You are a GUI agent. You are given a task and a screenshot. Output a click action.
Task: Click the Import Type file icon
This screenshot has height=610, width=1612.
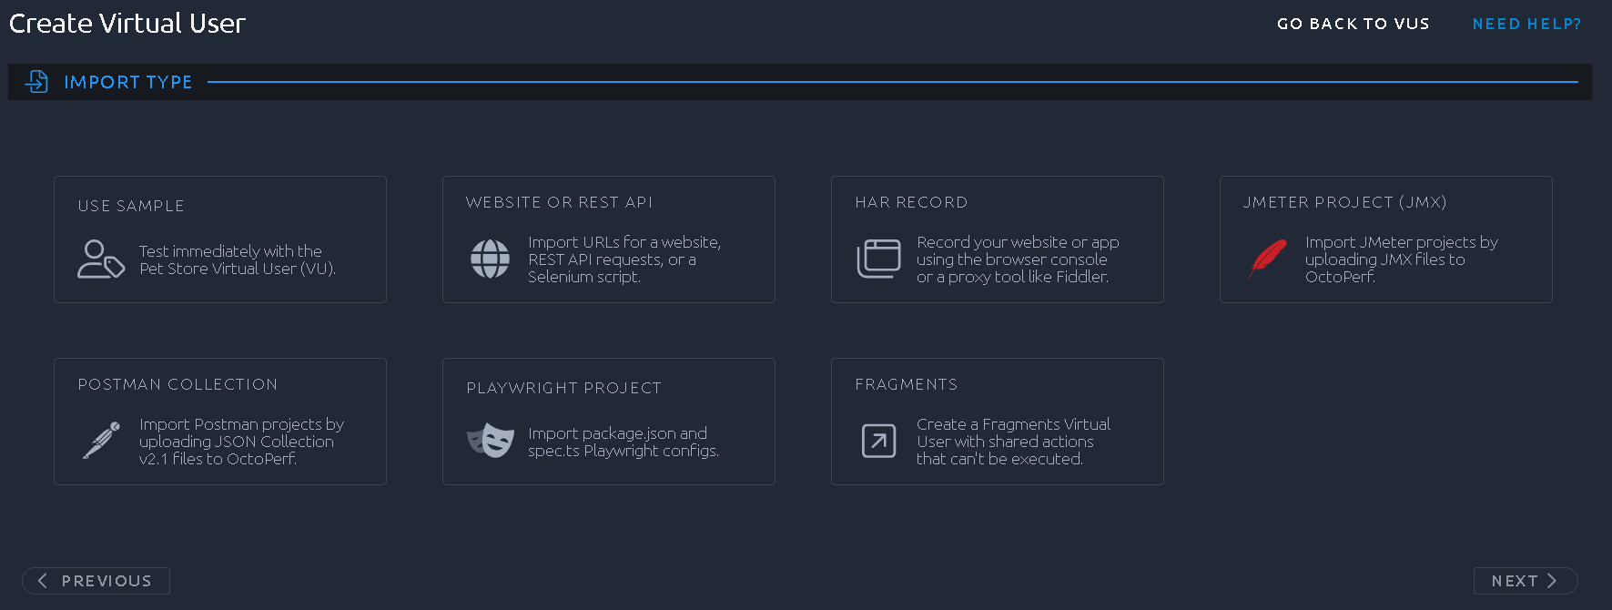[36, 82]
